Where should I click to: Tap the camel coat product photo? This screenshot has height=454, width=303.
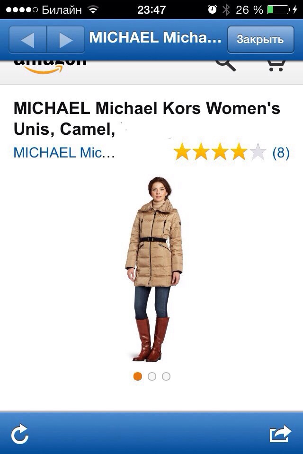pos(154,269)
